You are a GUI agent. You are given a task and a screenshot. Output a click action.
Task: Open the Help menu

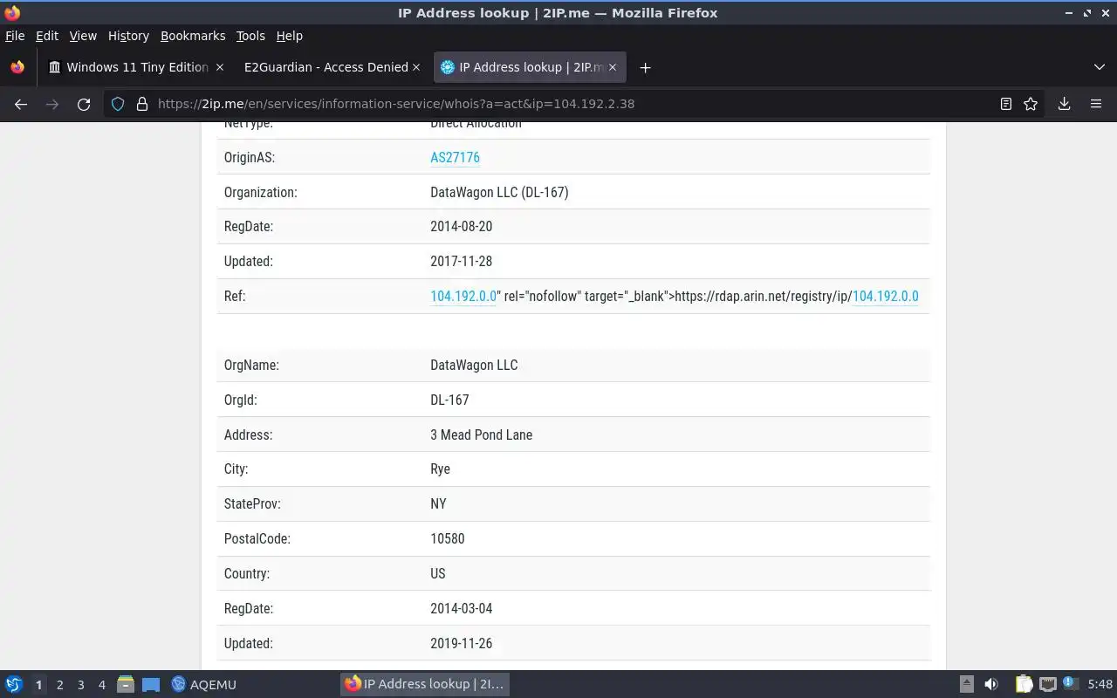tap(290, 36)
